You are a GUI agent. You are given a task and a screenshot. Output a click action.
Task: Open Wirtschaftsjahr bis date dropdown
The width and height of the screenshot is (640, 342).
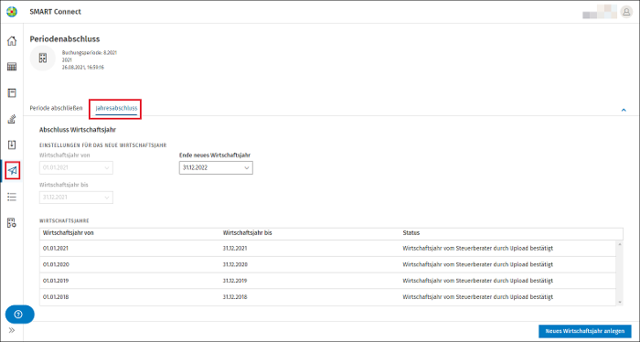click(76, 198)
